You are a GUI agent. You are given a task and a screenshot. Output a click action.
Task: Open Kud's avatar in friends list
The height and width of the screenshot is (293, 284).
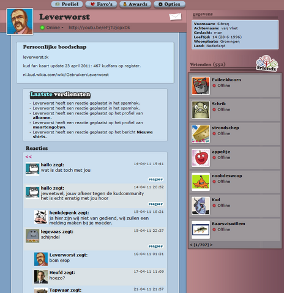pos(201,206)
